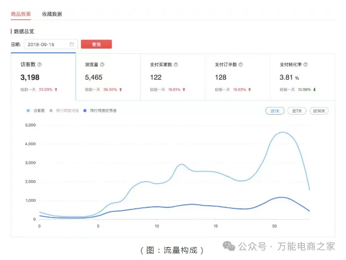
Task: Select the 浏览量 metric card showing 5,465
Action: click(108, 77)
